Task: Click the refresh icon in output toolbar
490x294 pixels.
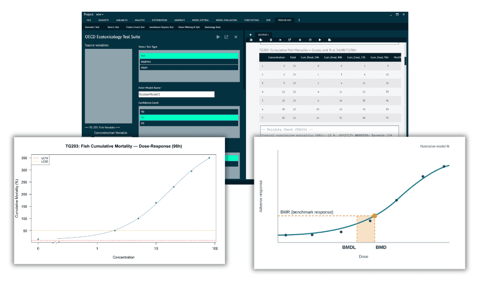Action: (x=290, y=40)
